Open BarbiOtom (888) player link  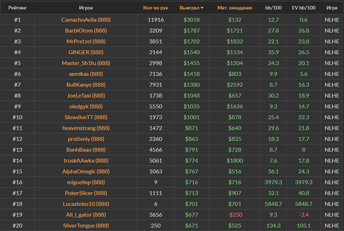point(86,30)
